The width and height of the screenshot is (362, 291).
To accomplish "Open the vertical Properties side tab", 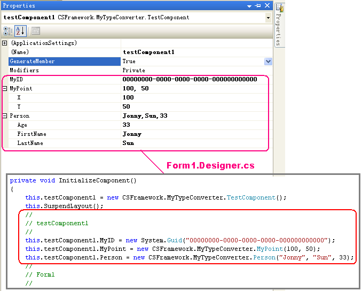I will click(x=280, y=25).
